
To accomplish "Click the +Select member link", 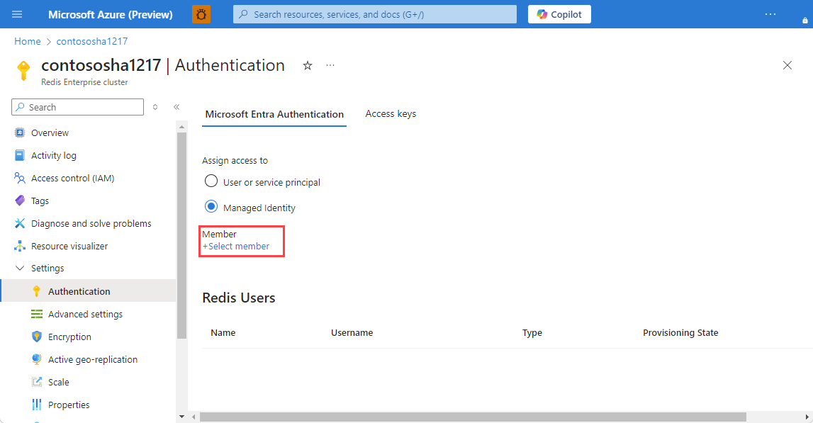I will click(x=238, y=246).
